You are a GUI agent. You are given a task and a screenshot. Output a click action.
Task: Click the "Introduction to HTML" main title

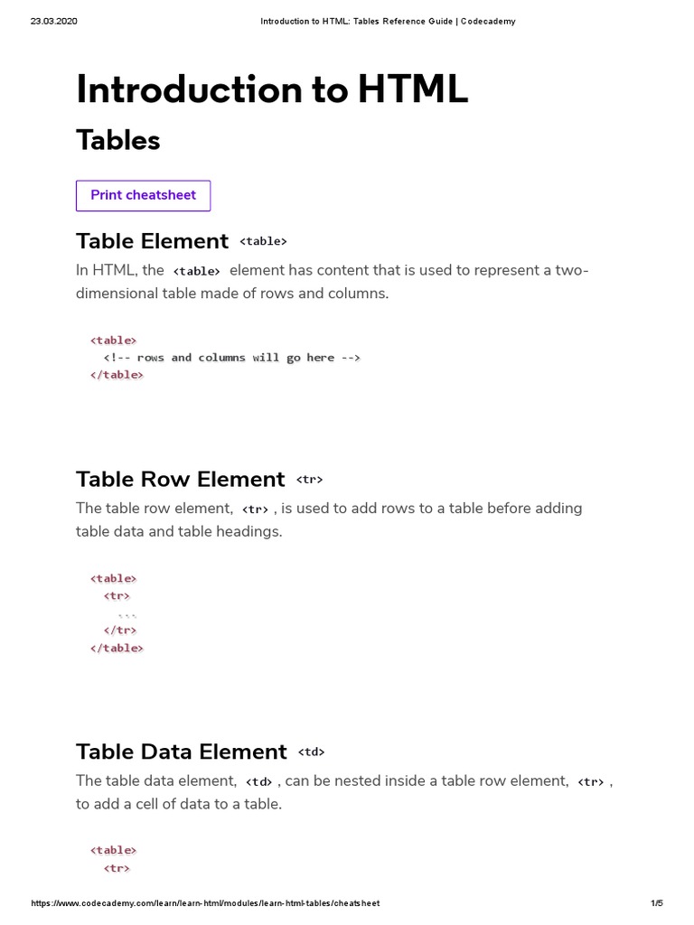(272, 89)
